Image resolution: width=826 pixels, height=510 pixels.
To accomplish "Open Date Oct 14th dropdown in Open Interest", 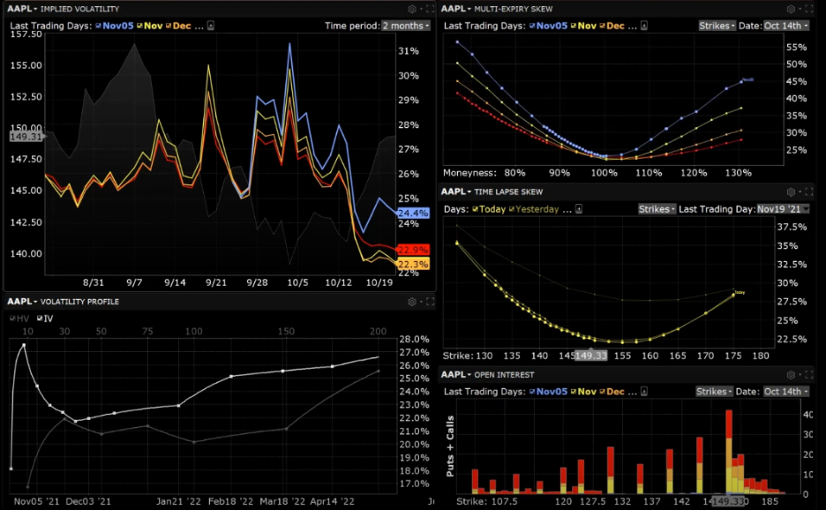I will [786, 392].
